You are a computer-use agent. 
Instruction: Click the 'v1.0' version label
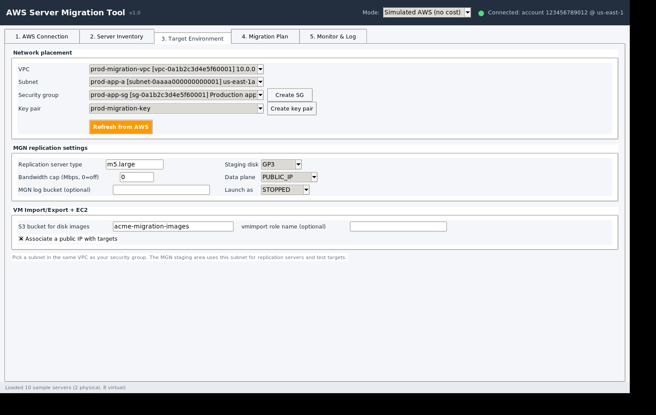[x=135, y=13]
